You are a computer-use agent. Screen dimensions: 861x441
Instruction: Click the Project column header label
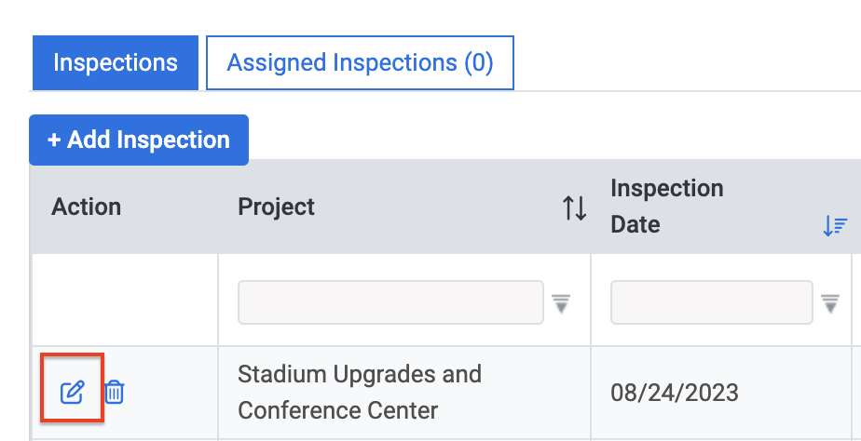[276, 207]
